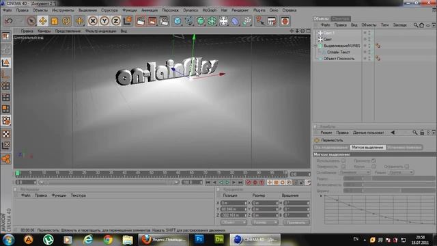Image resolution: width=437 pixels, height=246 pixels.
Task: Toggle visibility dots for Объект Плоскость
Action: click(369, 59)
